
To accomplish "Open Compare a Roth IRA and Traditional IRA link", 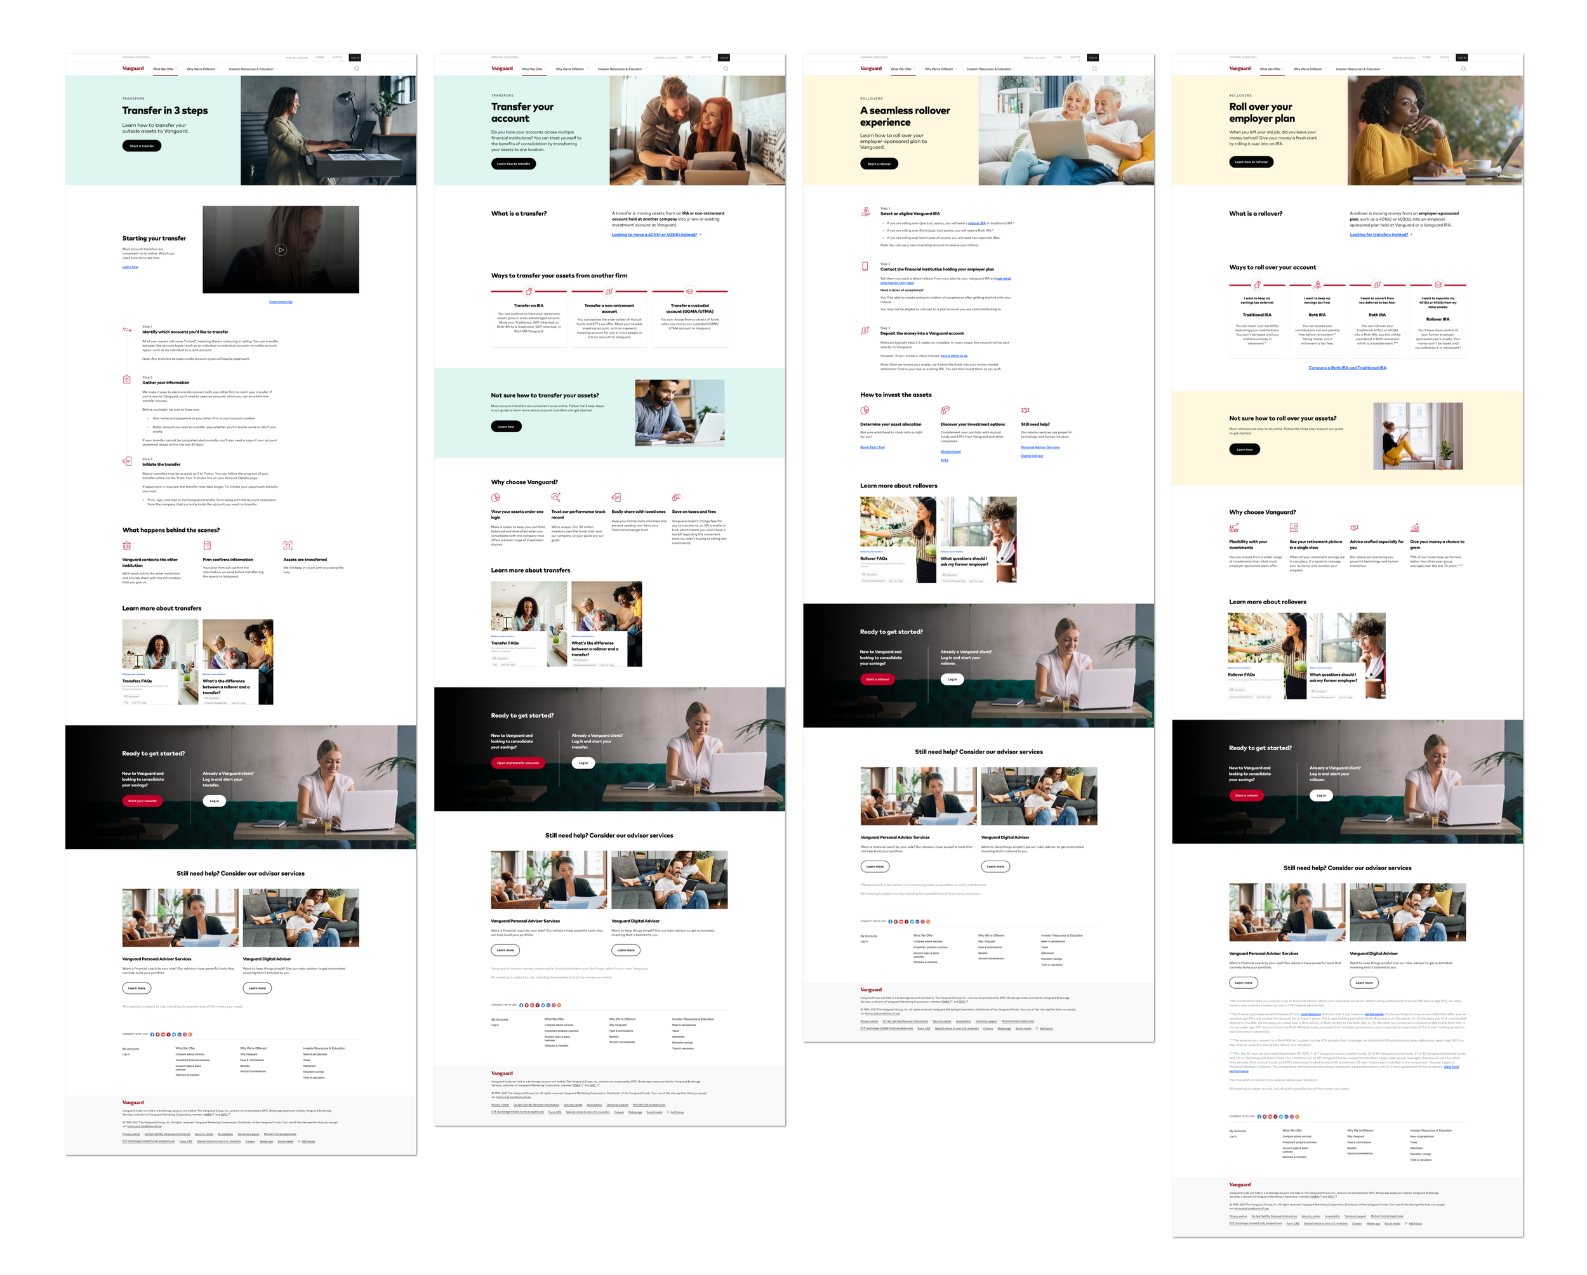I will [1346, 368].
